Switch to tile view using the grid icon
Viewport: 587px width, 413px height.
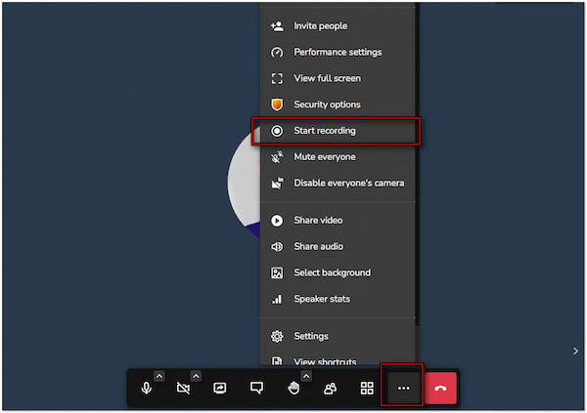pyautogui.click(x=367, y=388)
